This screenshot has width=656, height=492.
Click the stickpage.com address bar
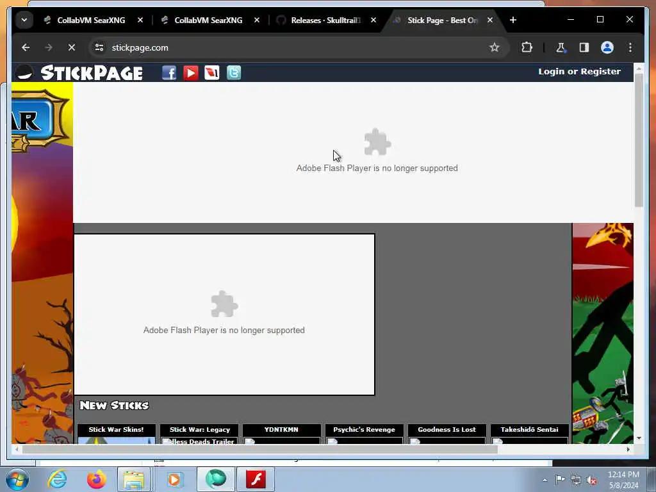coord(293,47)
